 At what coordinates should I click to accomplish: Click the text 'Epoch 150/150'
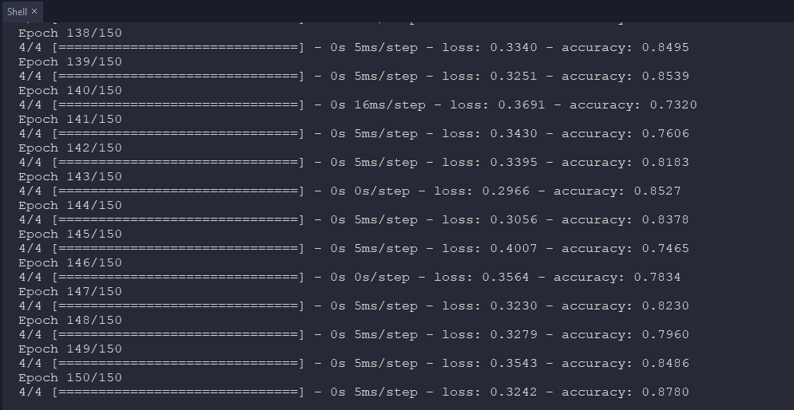click(x=70, y=377)
